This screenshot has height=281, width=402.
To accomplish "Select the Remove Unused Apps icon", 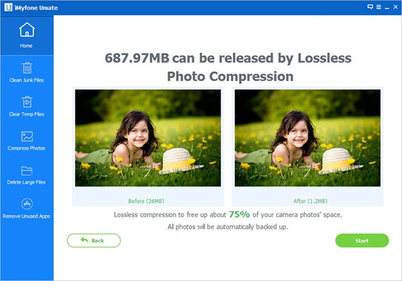I will pos(27,204).
